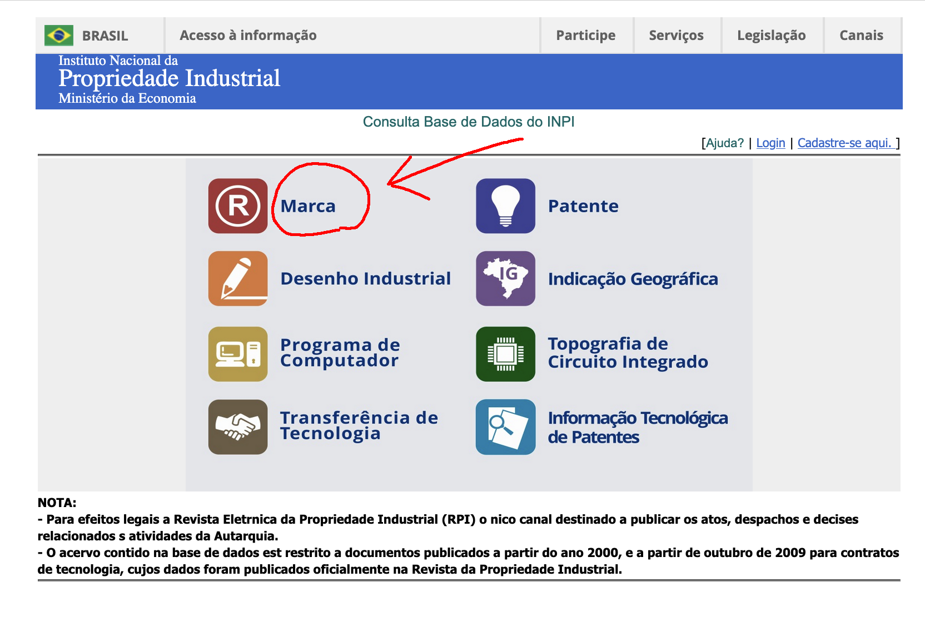The image size is (925, 632).
Task: Open Indicação Geográfica link
Action: (633, 279)
